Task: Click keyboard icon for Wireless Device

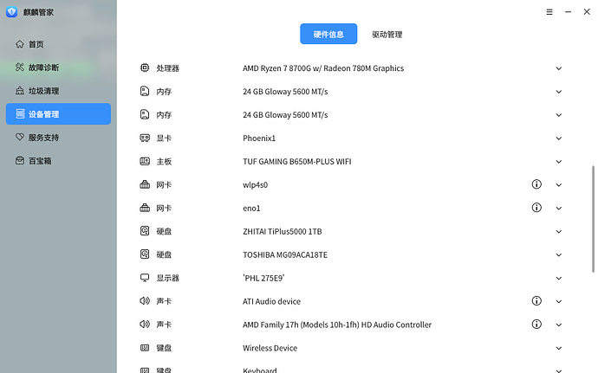Action: point(145,348)
